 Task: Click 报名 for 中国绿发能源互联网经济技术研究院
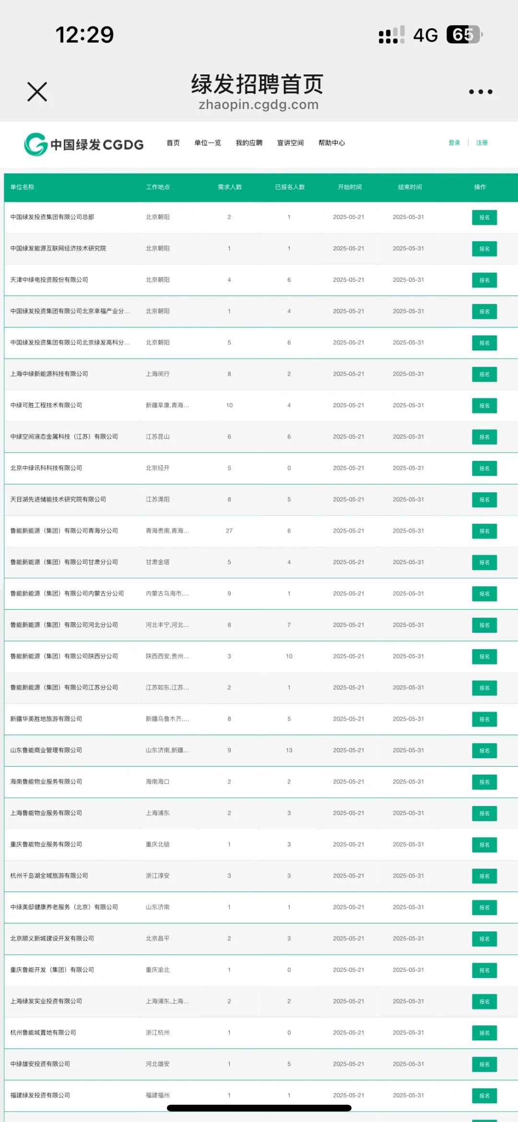point(484,249)
